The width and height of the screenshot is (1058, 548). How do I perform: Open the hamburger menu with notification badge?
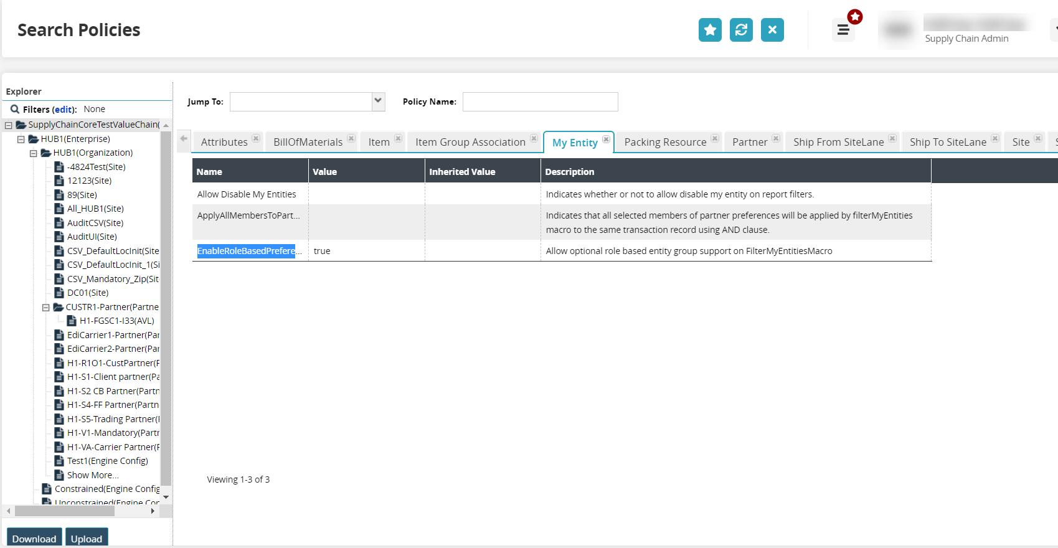pyautogui.click(x=843, y=30)
